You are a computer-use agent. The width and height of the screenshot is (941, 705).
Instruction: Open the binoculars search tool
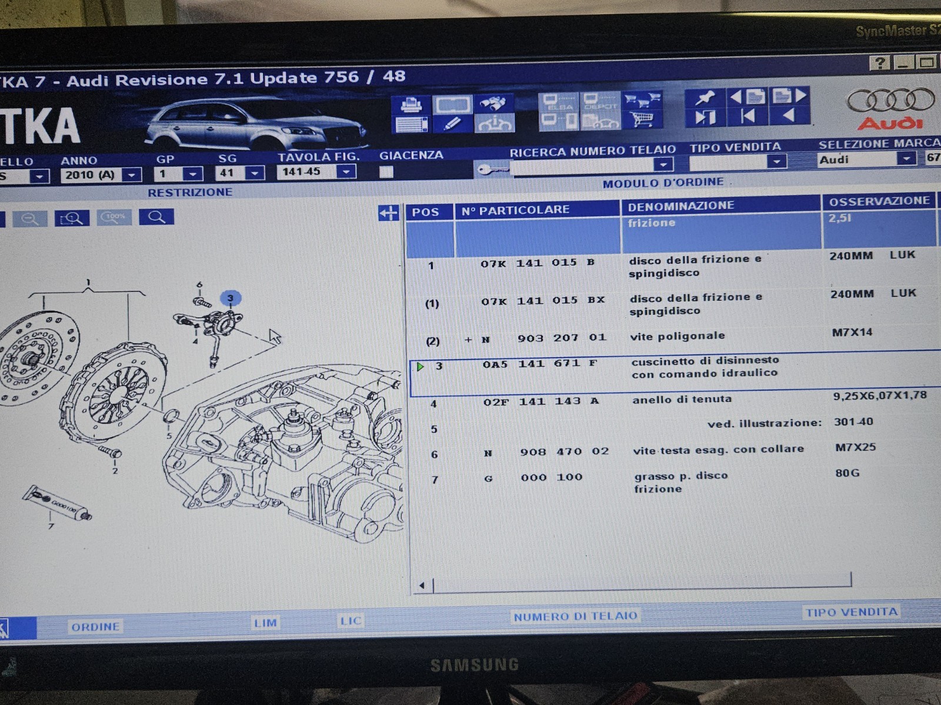tap(494, 104)
